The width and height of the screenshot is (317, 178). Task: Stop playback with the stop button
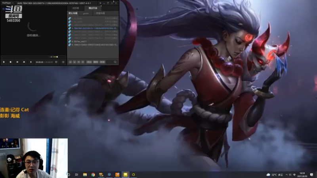(x=11, y=62)
